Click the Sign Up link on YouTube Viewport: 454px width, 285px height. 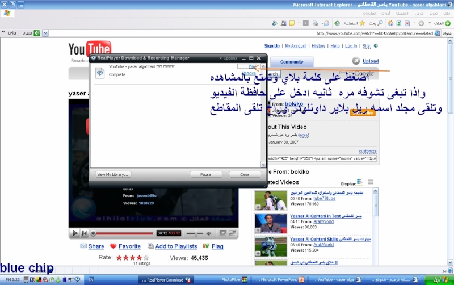click(x=272, y=46)
